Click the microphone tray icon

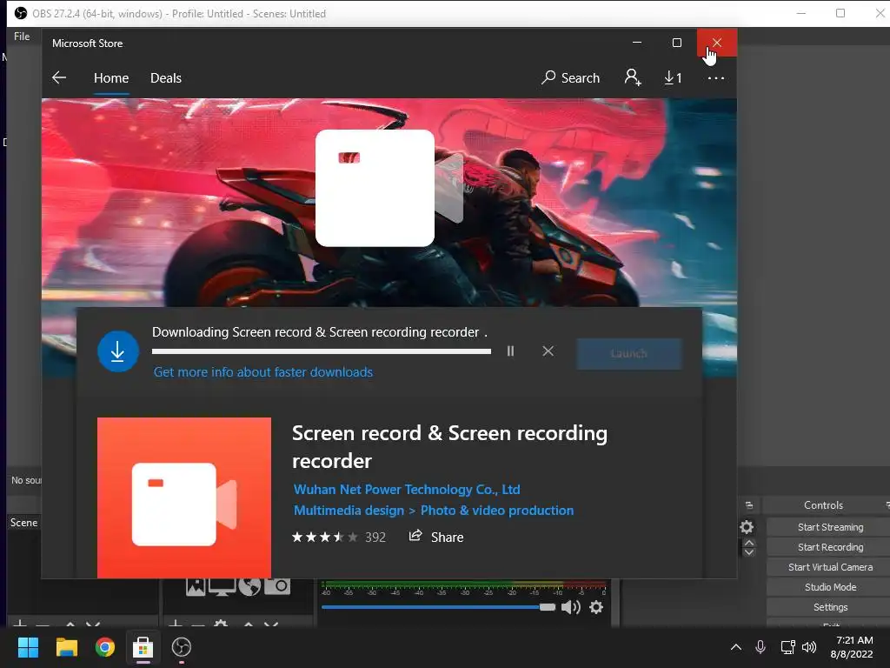(760, 647)
